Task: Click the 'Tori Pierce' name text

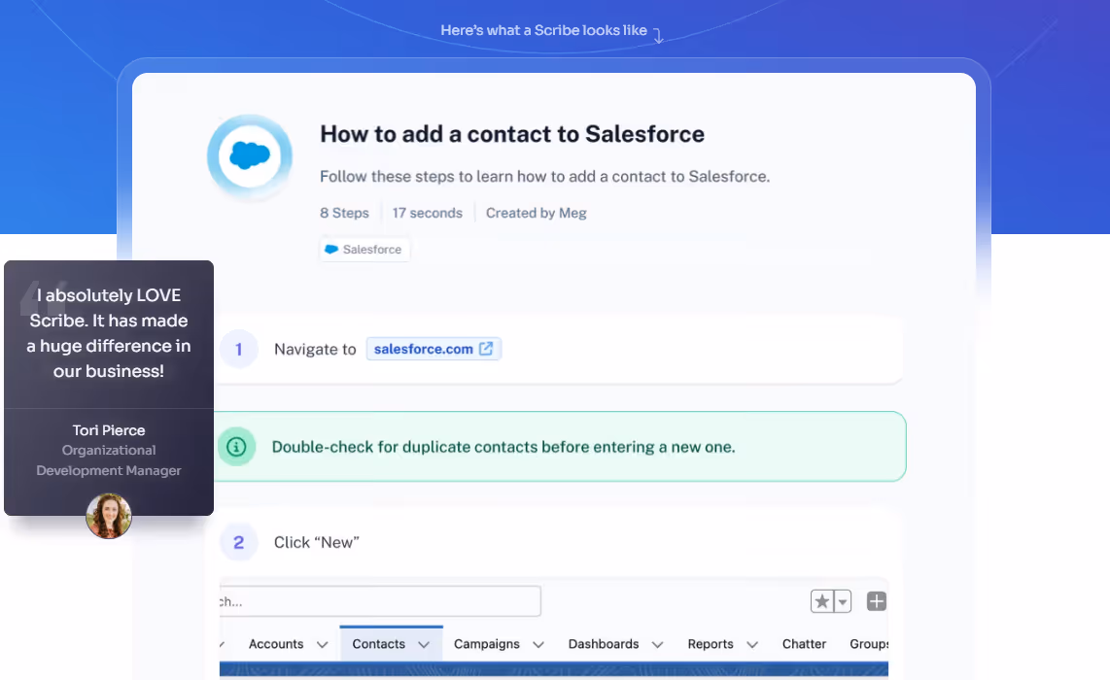Action: [109, 430]
